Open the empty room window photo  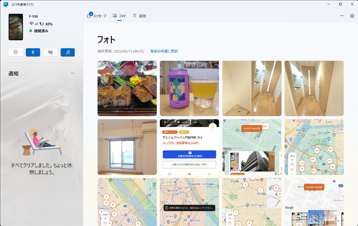(x=127, y=147)
